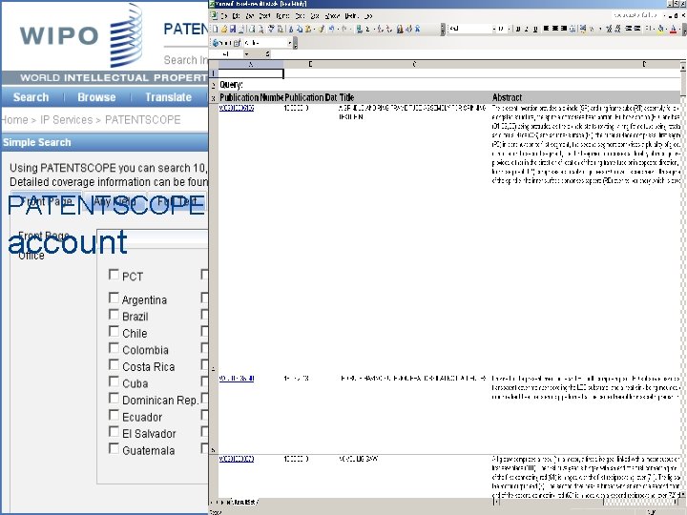Check the Costa Rica checkbox
Screen dimensions: 687x515
[x=114, y=364]
